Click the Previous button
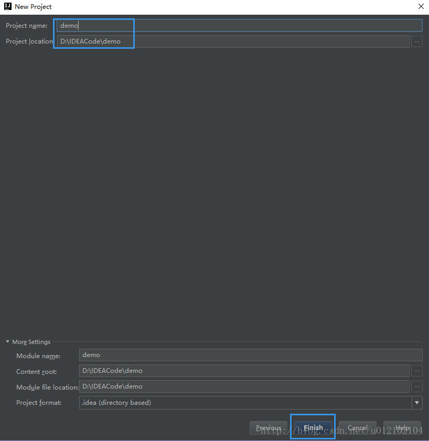The width and height of the screenshot is (429, 441). click(269, 428)
